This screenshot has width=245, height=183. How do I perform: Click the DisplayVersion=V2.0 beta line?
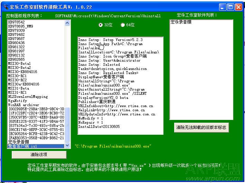click(103, 98)
